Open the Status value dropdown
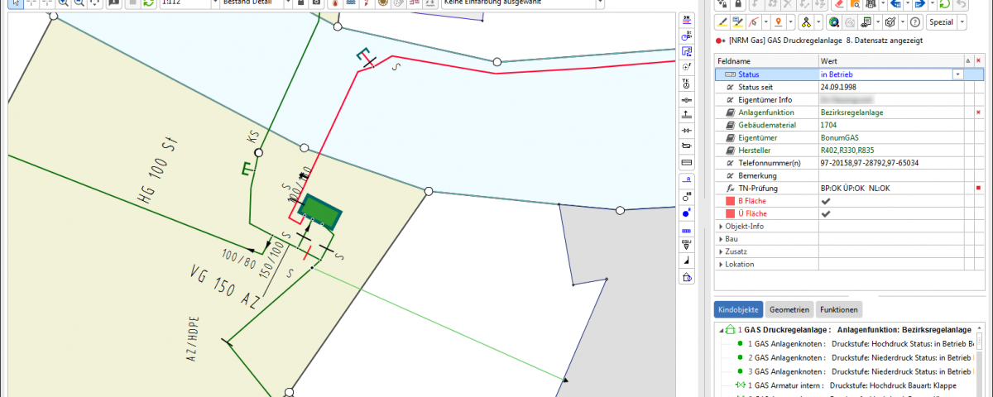Screen dimensions: 993x397 [x=958, y=74]
